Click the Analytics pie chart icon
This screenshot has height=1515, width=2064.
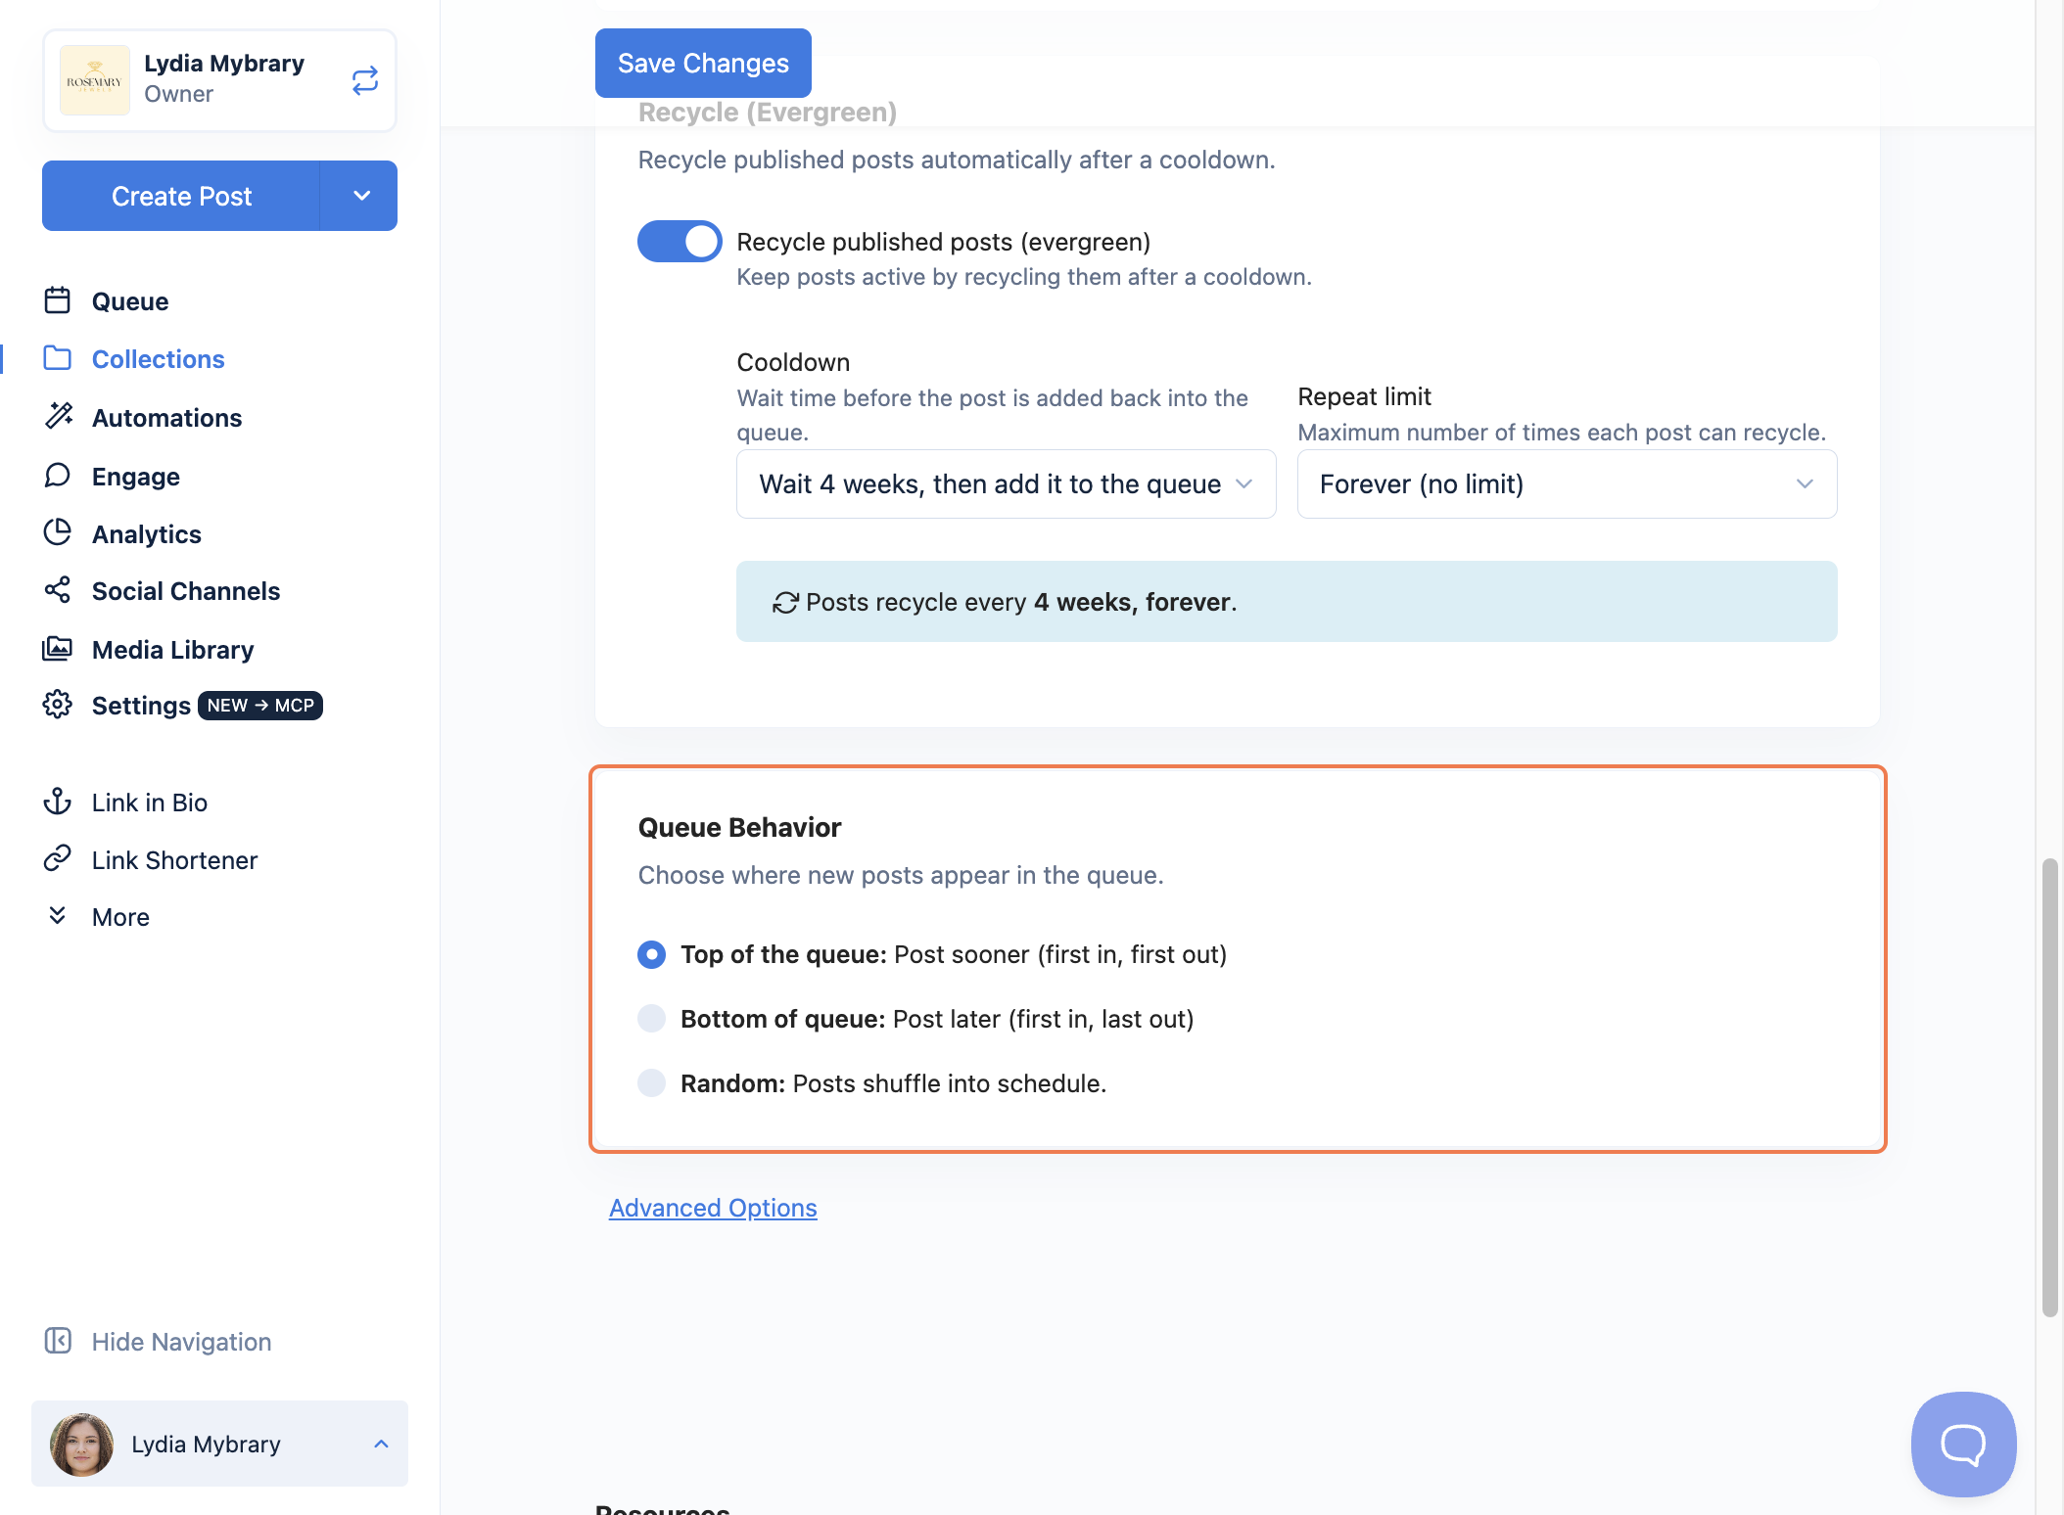click(58, 532)
